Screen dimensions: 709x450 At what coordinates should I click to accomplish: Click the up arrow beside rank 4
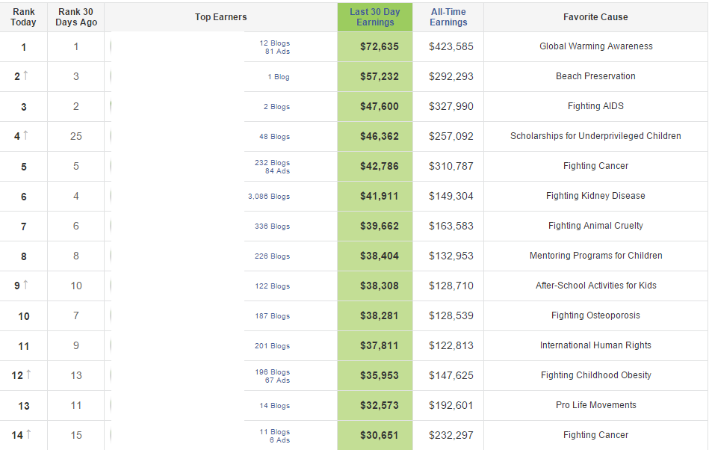click(26, 135)
